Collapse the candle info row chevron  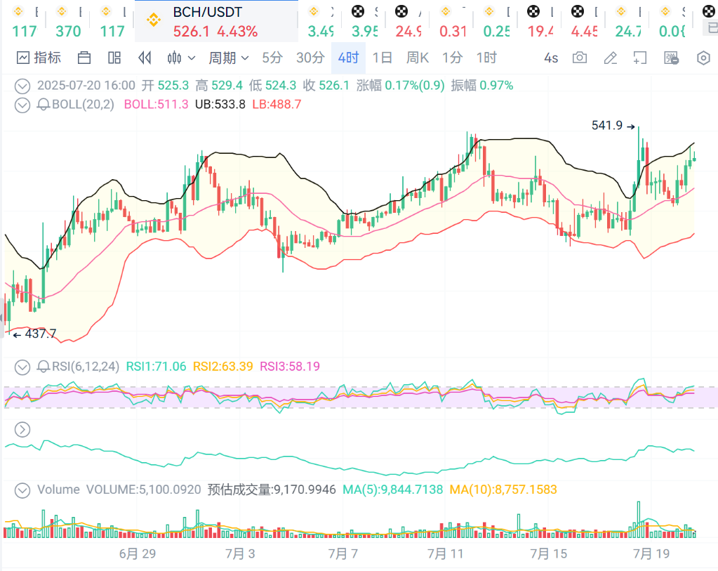[22, 86]
